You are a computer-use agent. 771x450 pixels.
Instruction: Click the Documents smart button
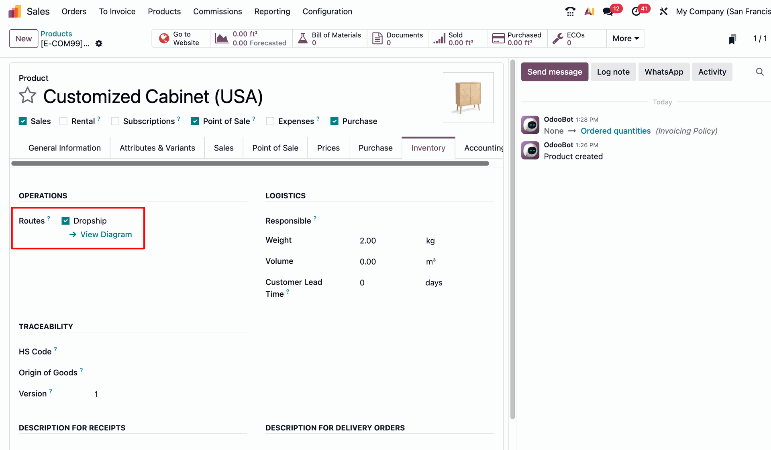(x=398, y=38)
